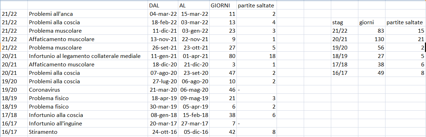Screen dimensions: 426x137
Task: Select the AL column header cell
Action: click(194, 5)
